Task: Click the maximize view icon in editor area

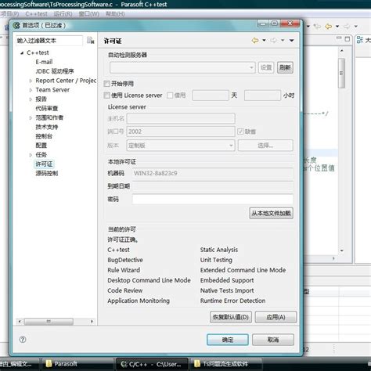Action: 348,39
